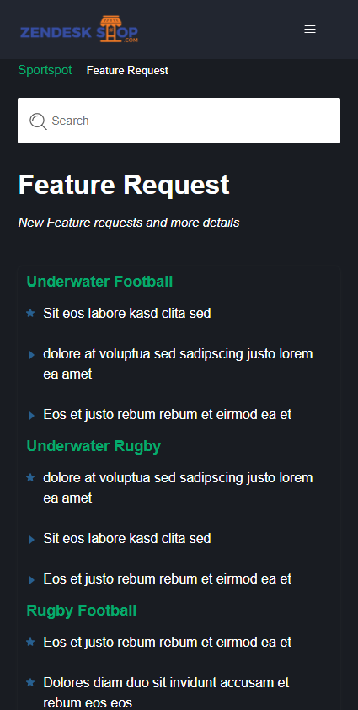This screenshot has height=710, width=358.
Task: Open dolore at voluptua article under Underwater Rugby
Action: point(178,487)
